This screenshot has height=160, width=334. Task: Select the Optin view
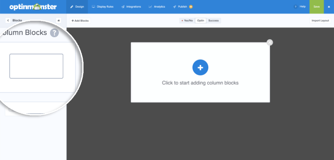tap(201, 20)
